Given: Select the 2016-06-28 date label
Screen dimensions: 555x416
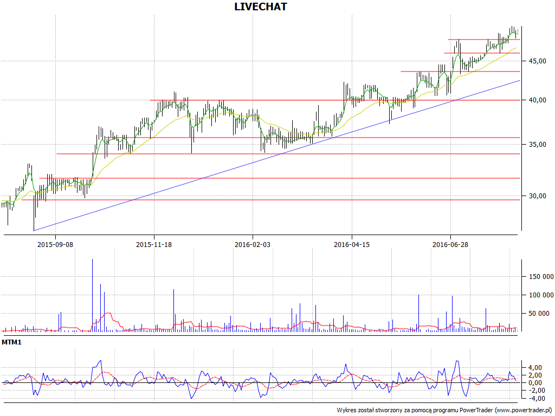Looking at the screenshot, I should (x=450, y=244).
